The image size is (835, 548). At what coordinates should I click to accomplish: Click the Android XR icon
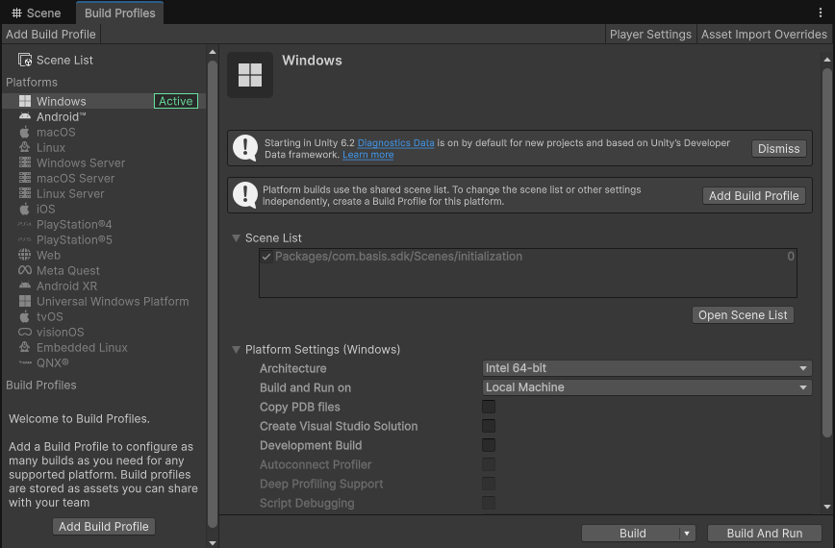point(24,286)
